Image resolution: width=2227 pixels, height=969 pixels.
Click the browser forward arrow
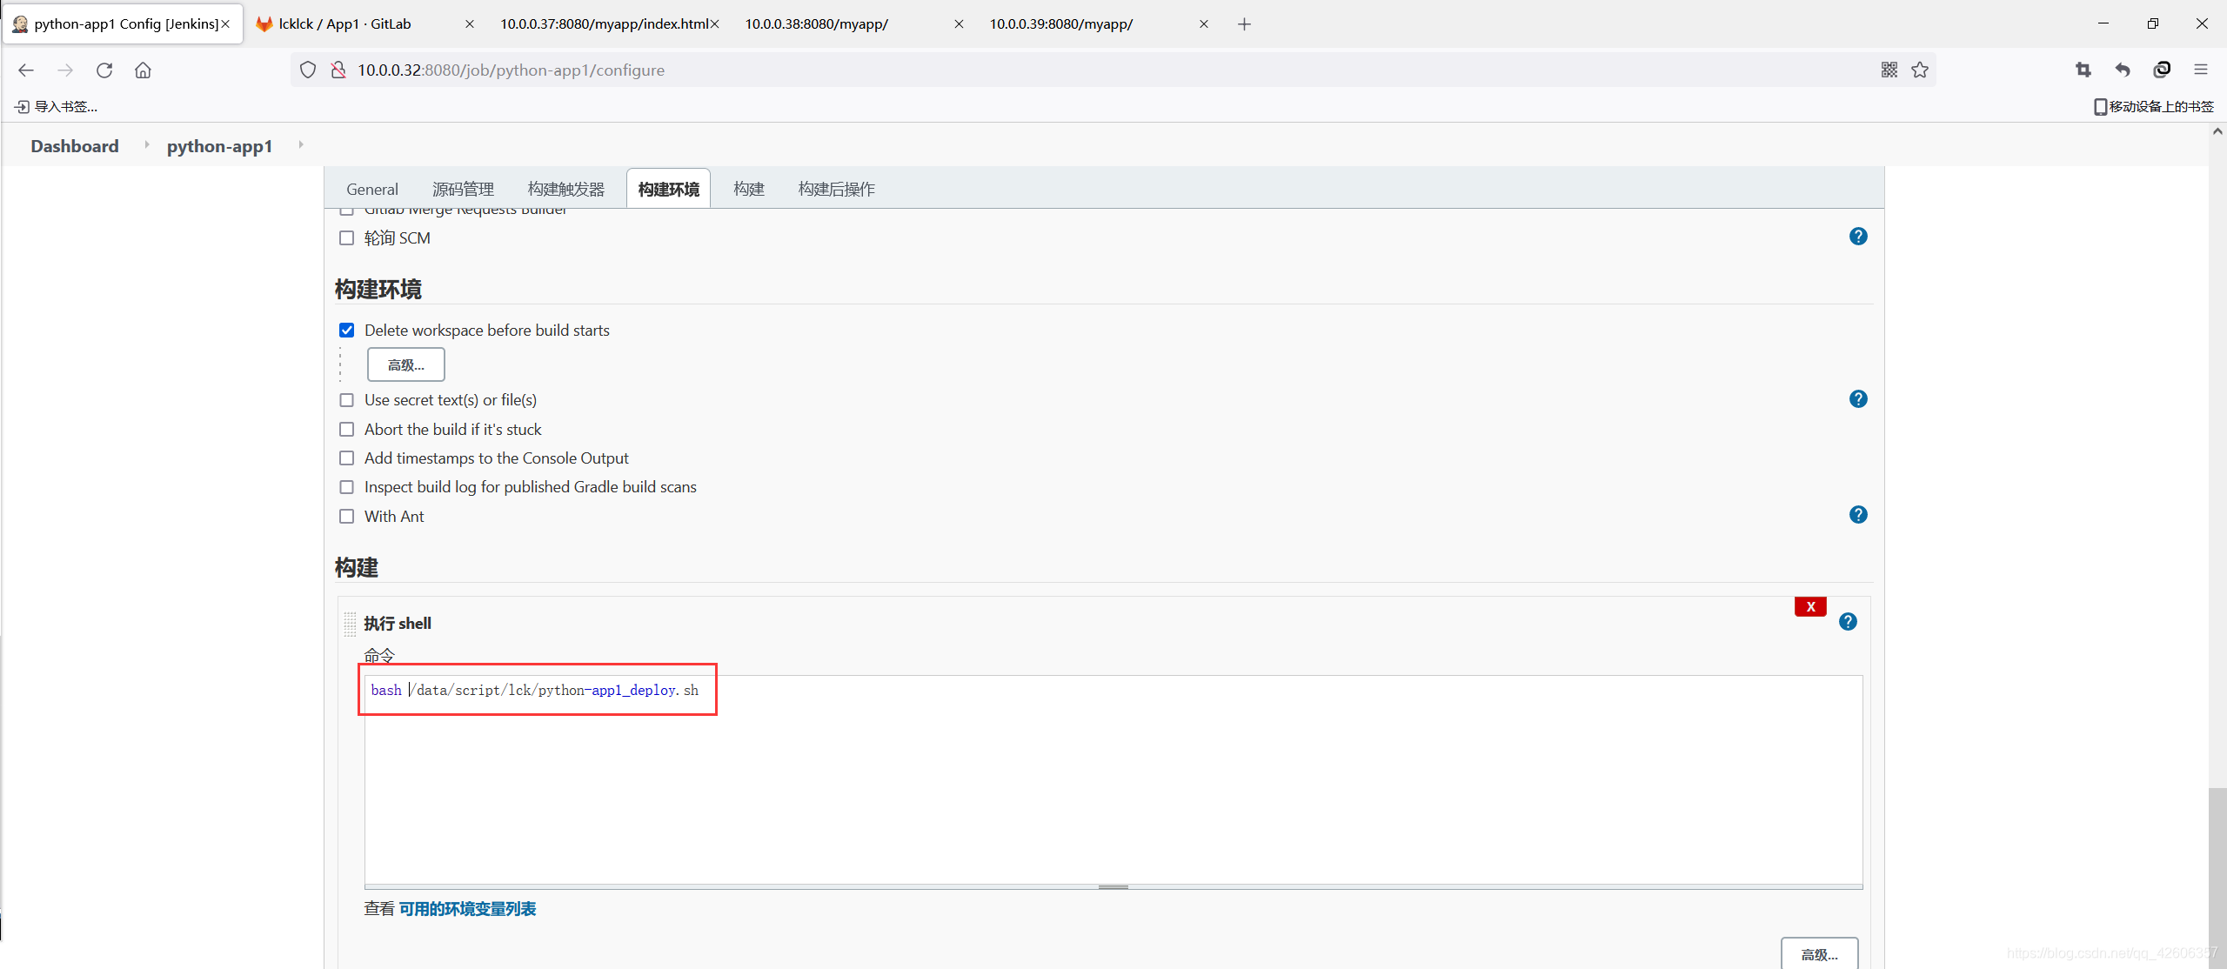point(65,70)
